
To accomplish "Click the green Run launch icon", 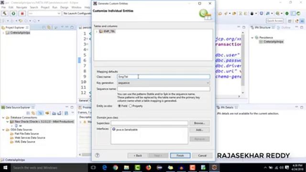I will tap(13, 13).
